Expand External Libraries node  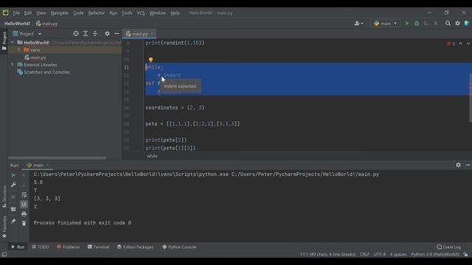(x=13, y=65)
